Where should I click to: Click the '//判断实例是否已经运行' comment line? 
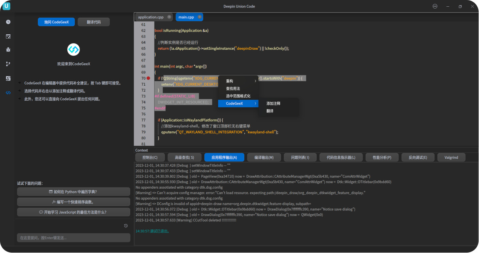[x=178, y=42]
